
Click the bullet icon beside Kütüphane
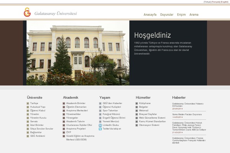point(136,103)
